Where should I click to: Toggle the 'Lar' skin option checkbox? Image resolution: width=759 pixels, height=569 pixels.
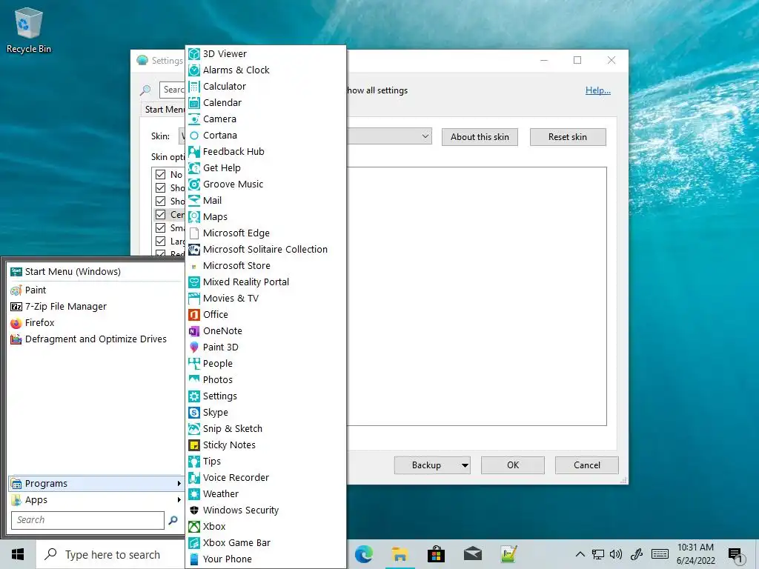pyautogui.click(x=160, y=241)
